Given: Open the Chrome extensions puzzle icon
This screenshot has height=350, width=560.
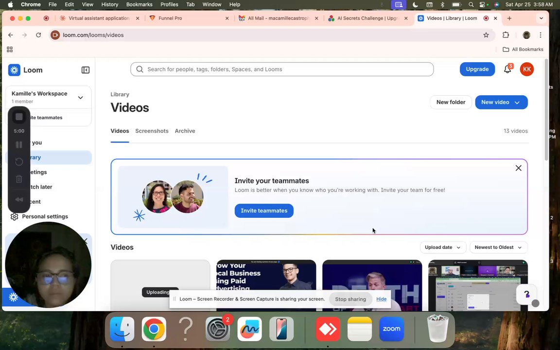Looking at the screenshot, I should [x=506, y=35].
